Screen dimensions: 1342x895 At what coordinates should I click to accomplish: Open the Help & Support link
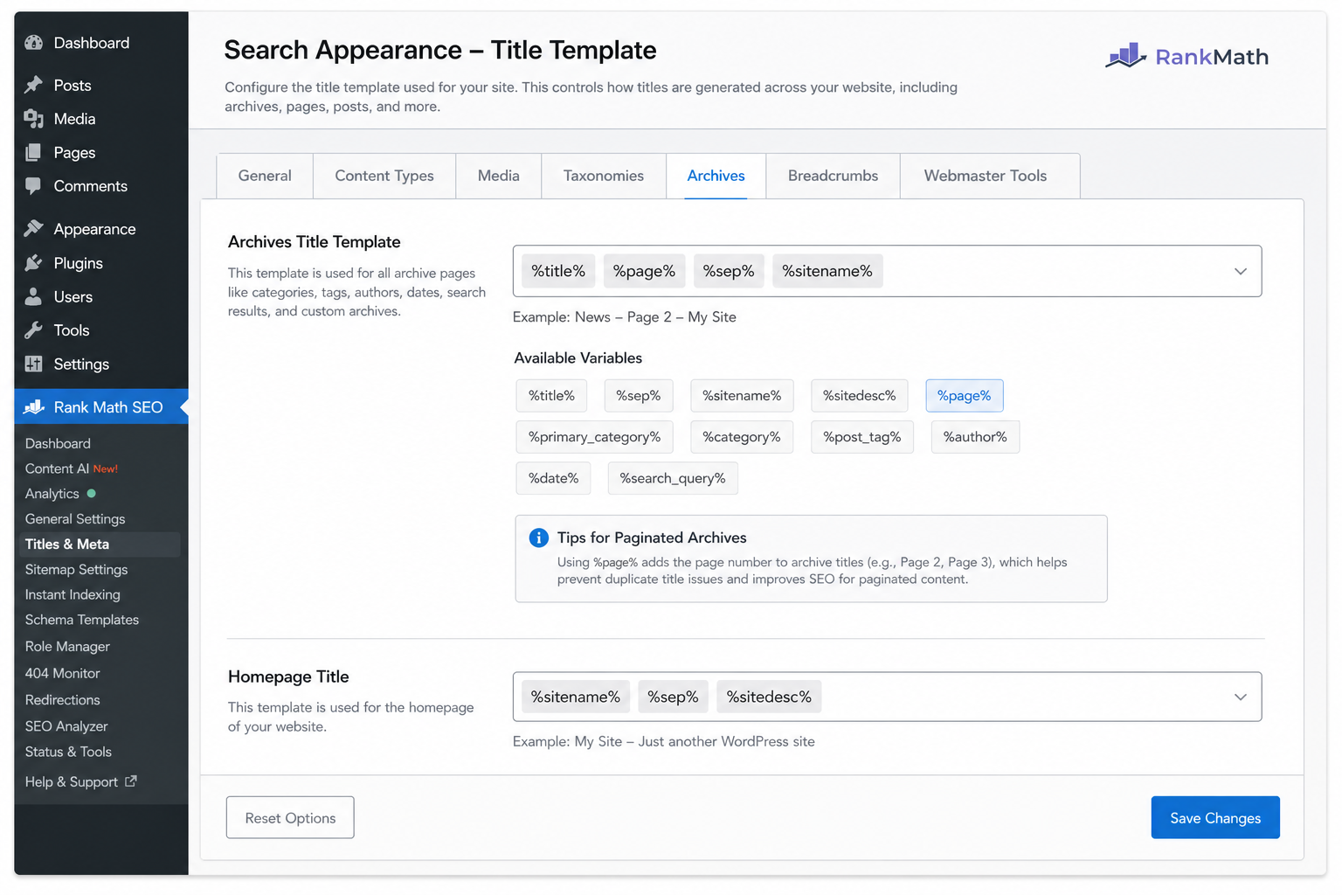point(72,782)
